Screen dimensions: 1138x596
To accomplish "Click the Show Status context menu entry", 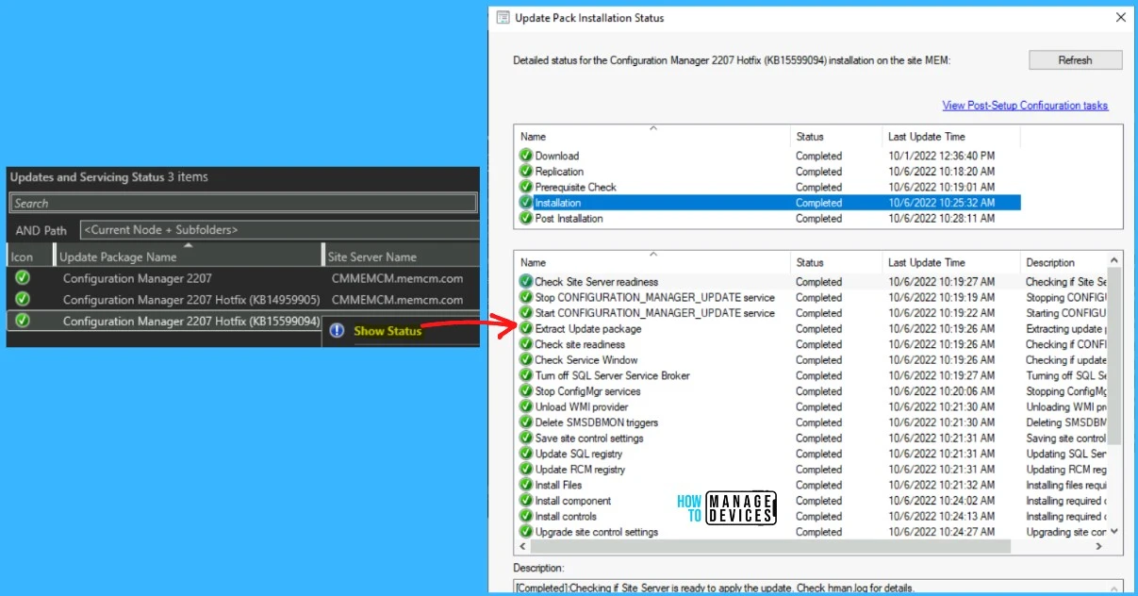I will click(388, 331).
